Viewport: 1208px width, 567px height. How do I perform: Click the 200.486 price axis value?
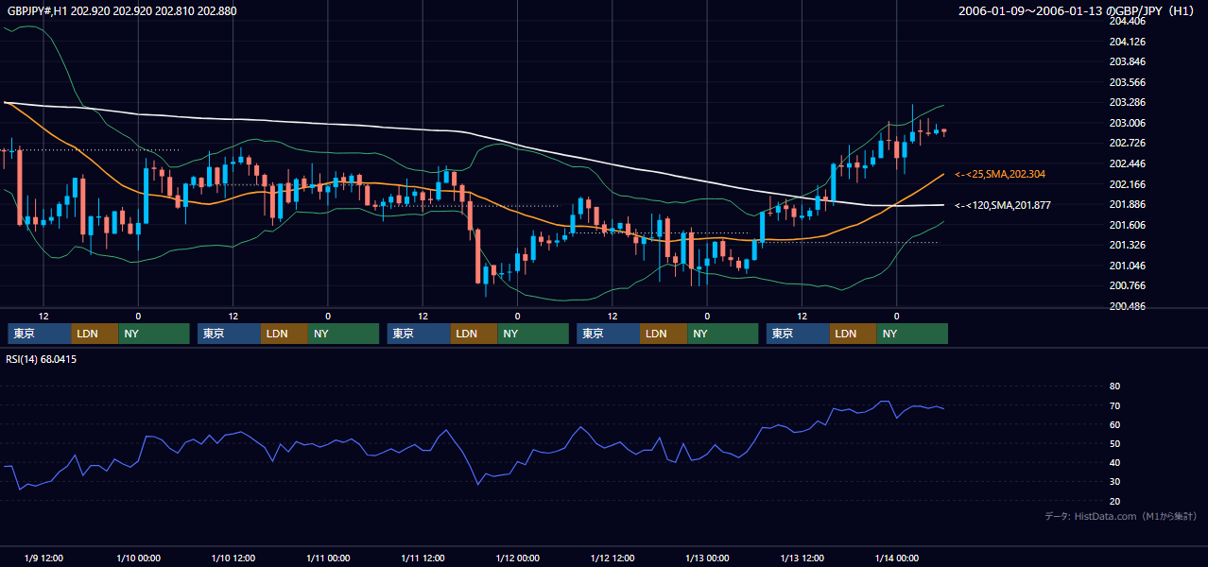1127,306
